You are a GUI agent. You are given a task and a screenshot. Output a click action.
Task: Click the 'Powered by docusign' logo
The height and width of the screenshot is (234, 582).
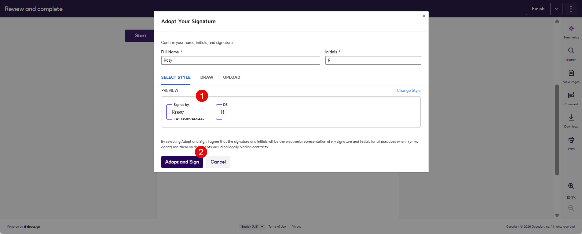click(24, 227)
